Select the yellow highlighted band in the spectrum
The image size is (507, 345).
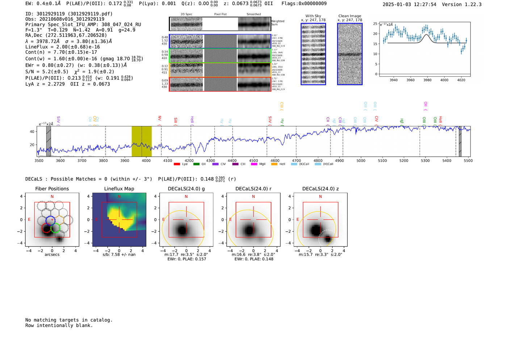142,141
